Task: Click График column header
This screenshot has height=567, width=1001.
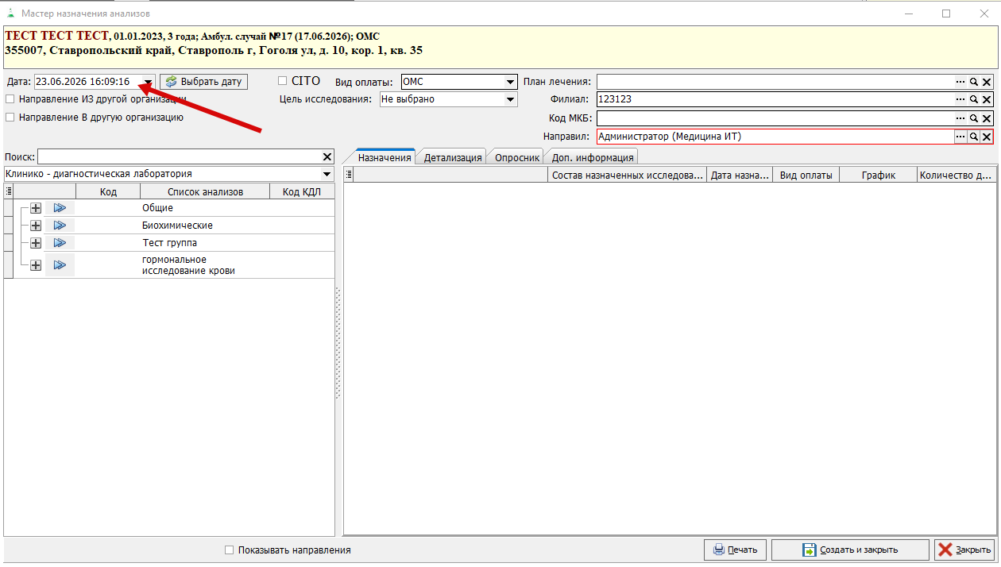Action: [879, 175]
